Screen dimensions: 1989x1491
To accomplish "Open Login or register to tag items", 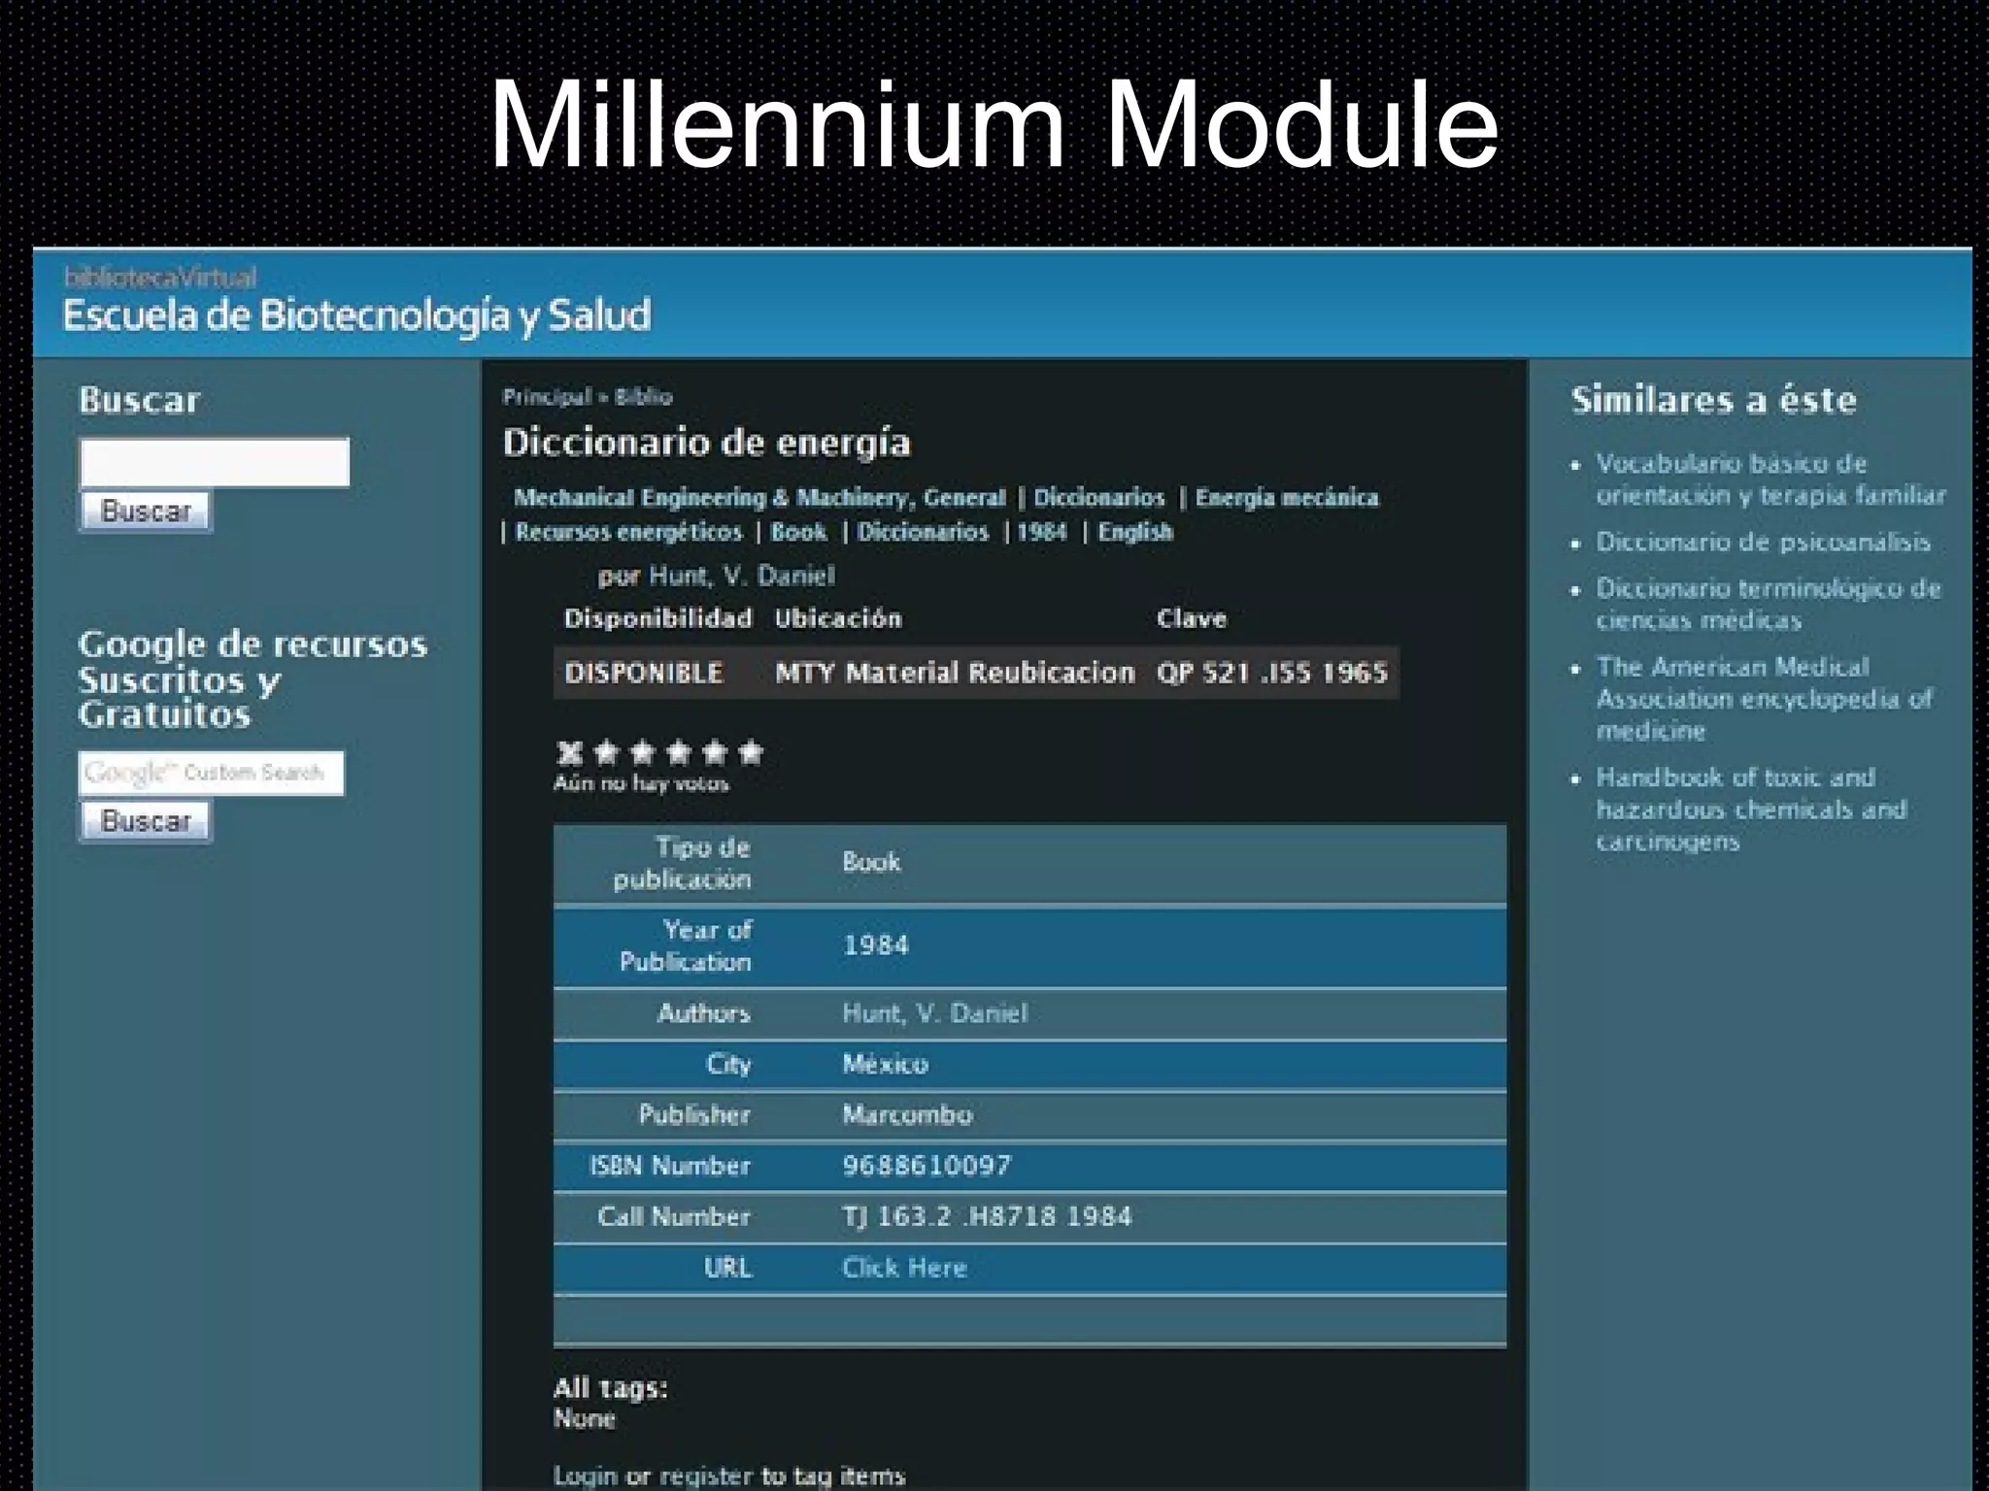I will 729,1475.
